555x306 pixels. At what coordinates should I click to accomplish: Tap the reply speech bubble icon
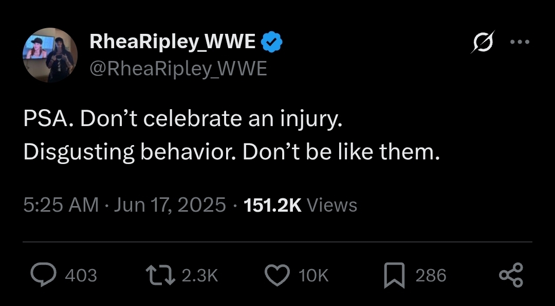tap(43, 275)
